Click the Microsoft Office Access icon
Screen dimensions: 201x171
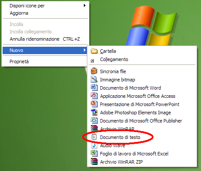point(94,96)
